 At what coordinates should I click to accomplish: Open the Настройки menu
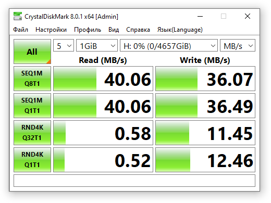coord(51,30)
